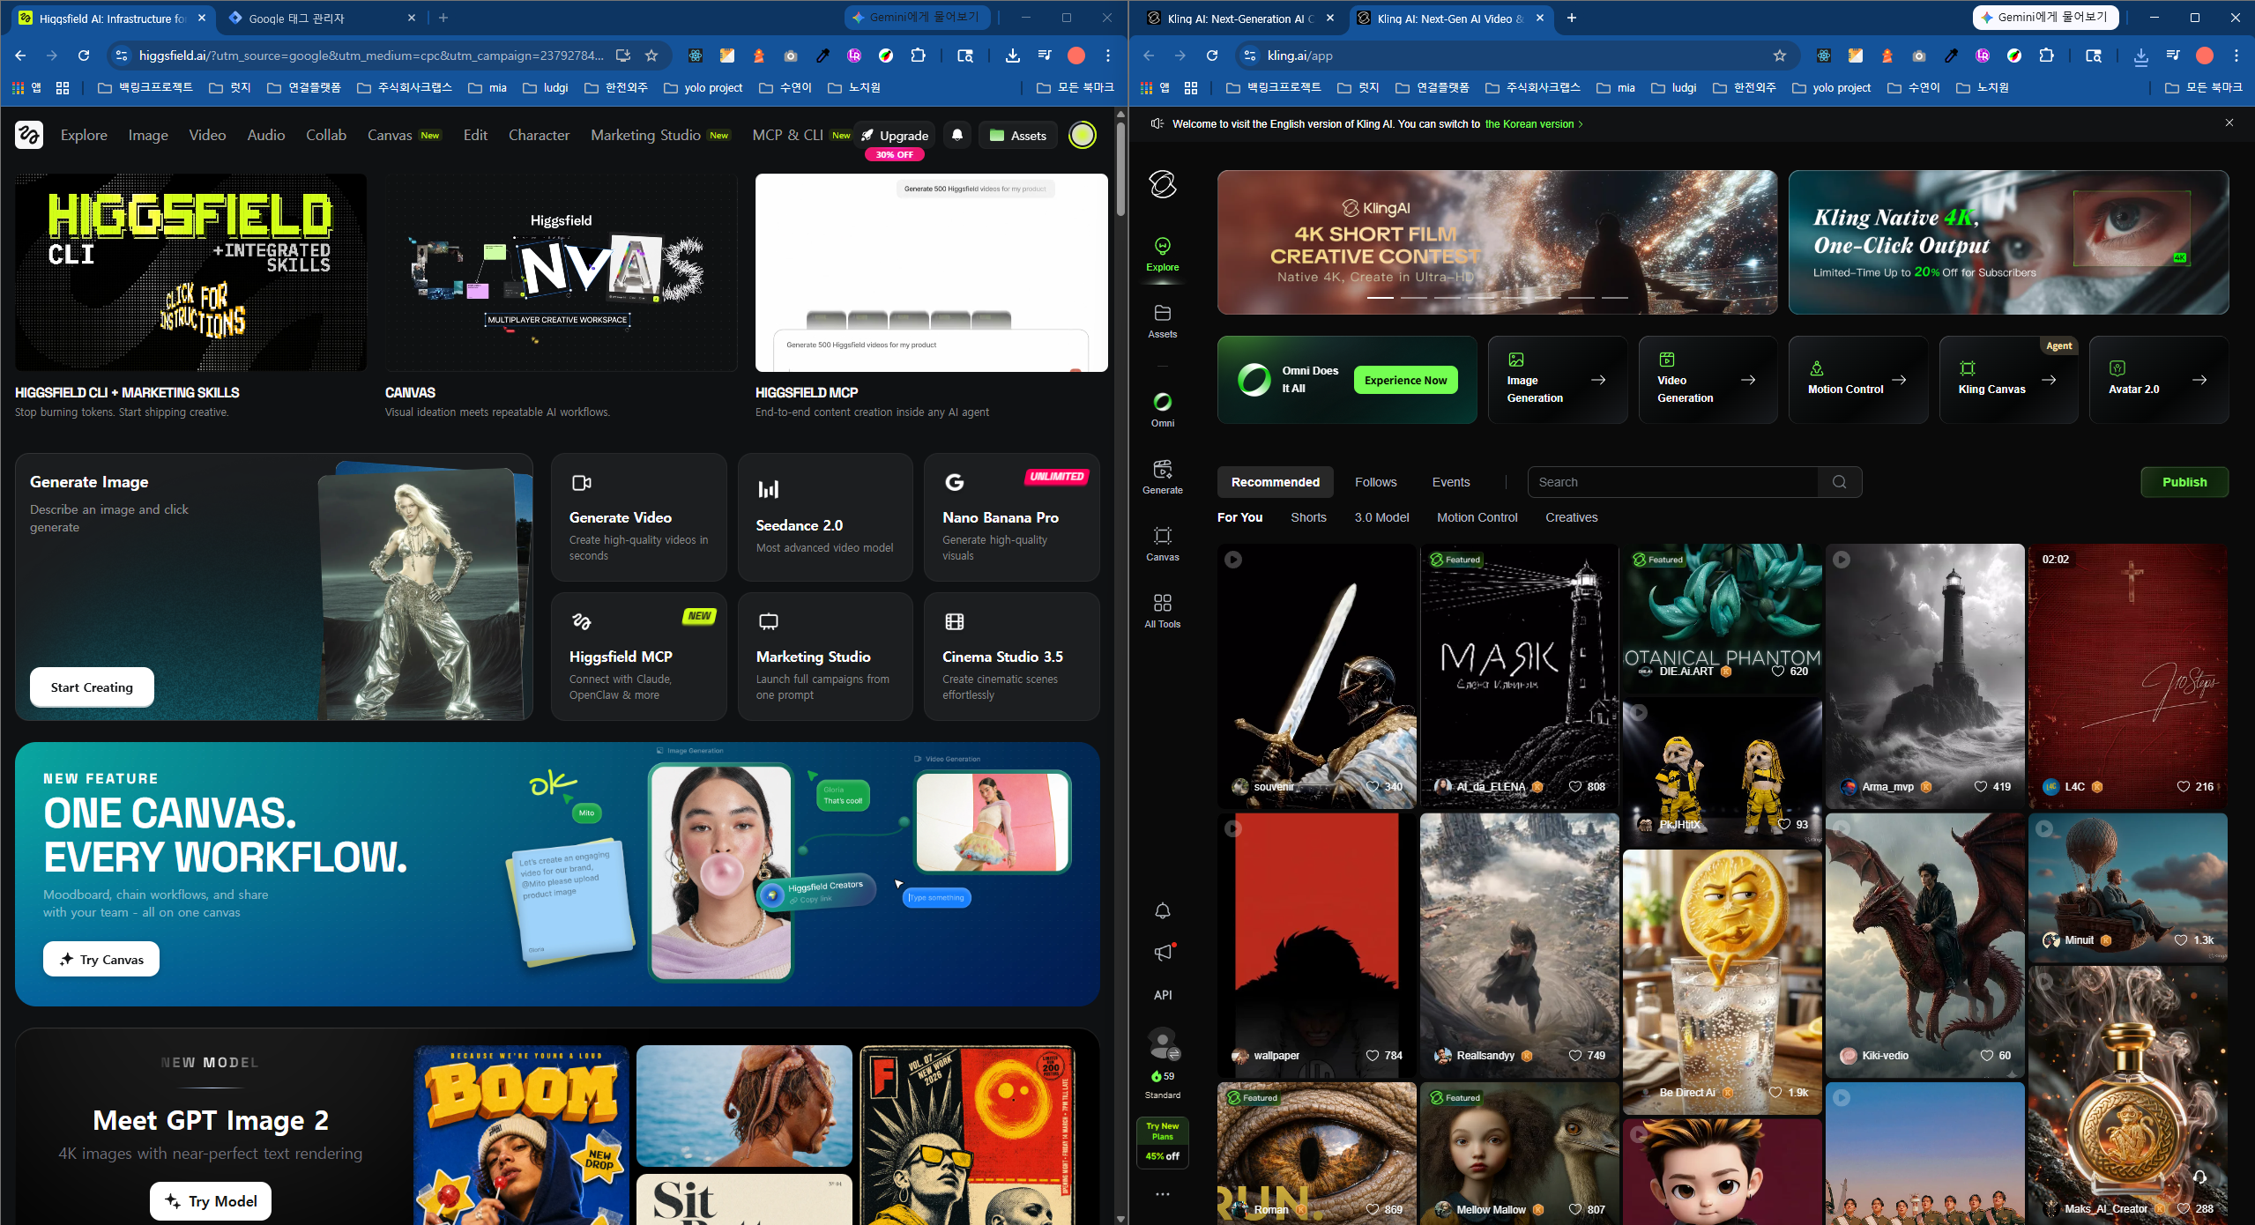Open Higgsfield notifications bell

click(x=957, y=135)
